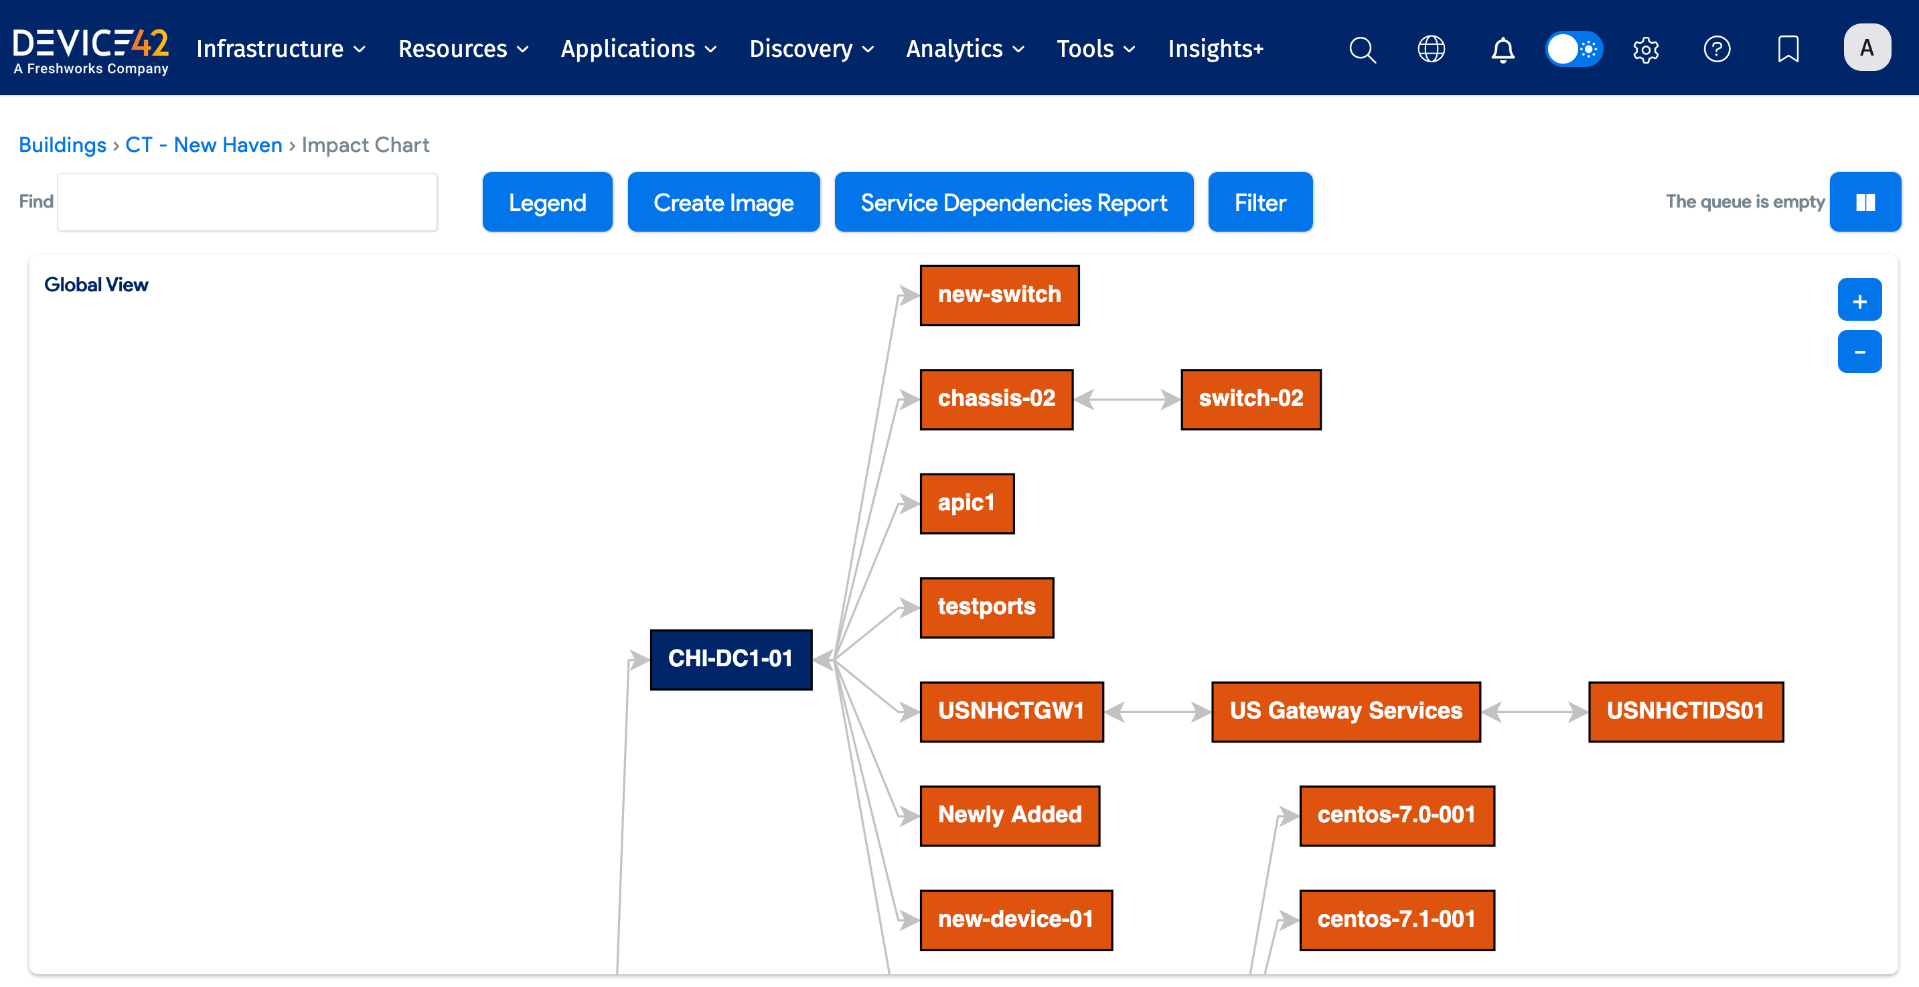Expand the Infrastructure dropdown menu
The image size is (1919, 987).
coord(281,49)
